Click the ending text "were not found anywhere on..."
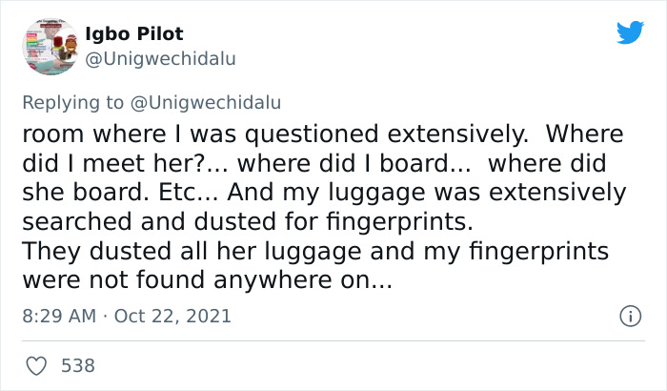667x391 pixels. pyautogui.click(x=207, y=282)
